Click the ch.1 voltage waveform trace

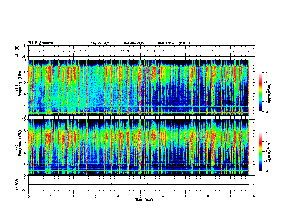(139, 51)
